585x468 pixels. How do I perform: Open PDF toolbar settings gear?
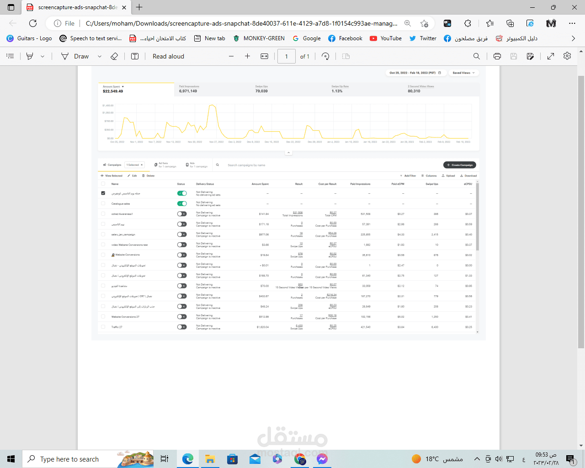(x=567, y=56)
